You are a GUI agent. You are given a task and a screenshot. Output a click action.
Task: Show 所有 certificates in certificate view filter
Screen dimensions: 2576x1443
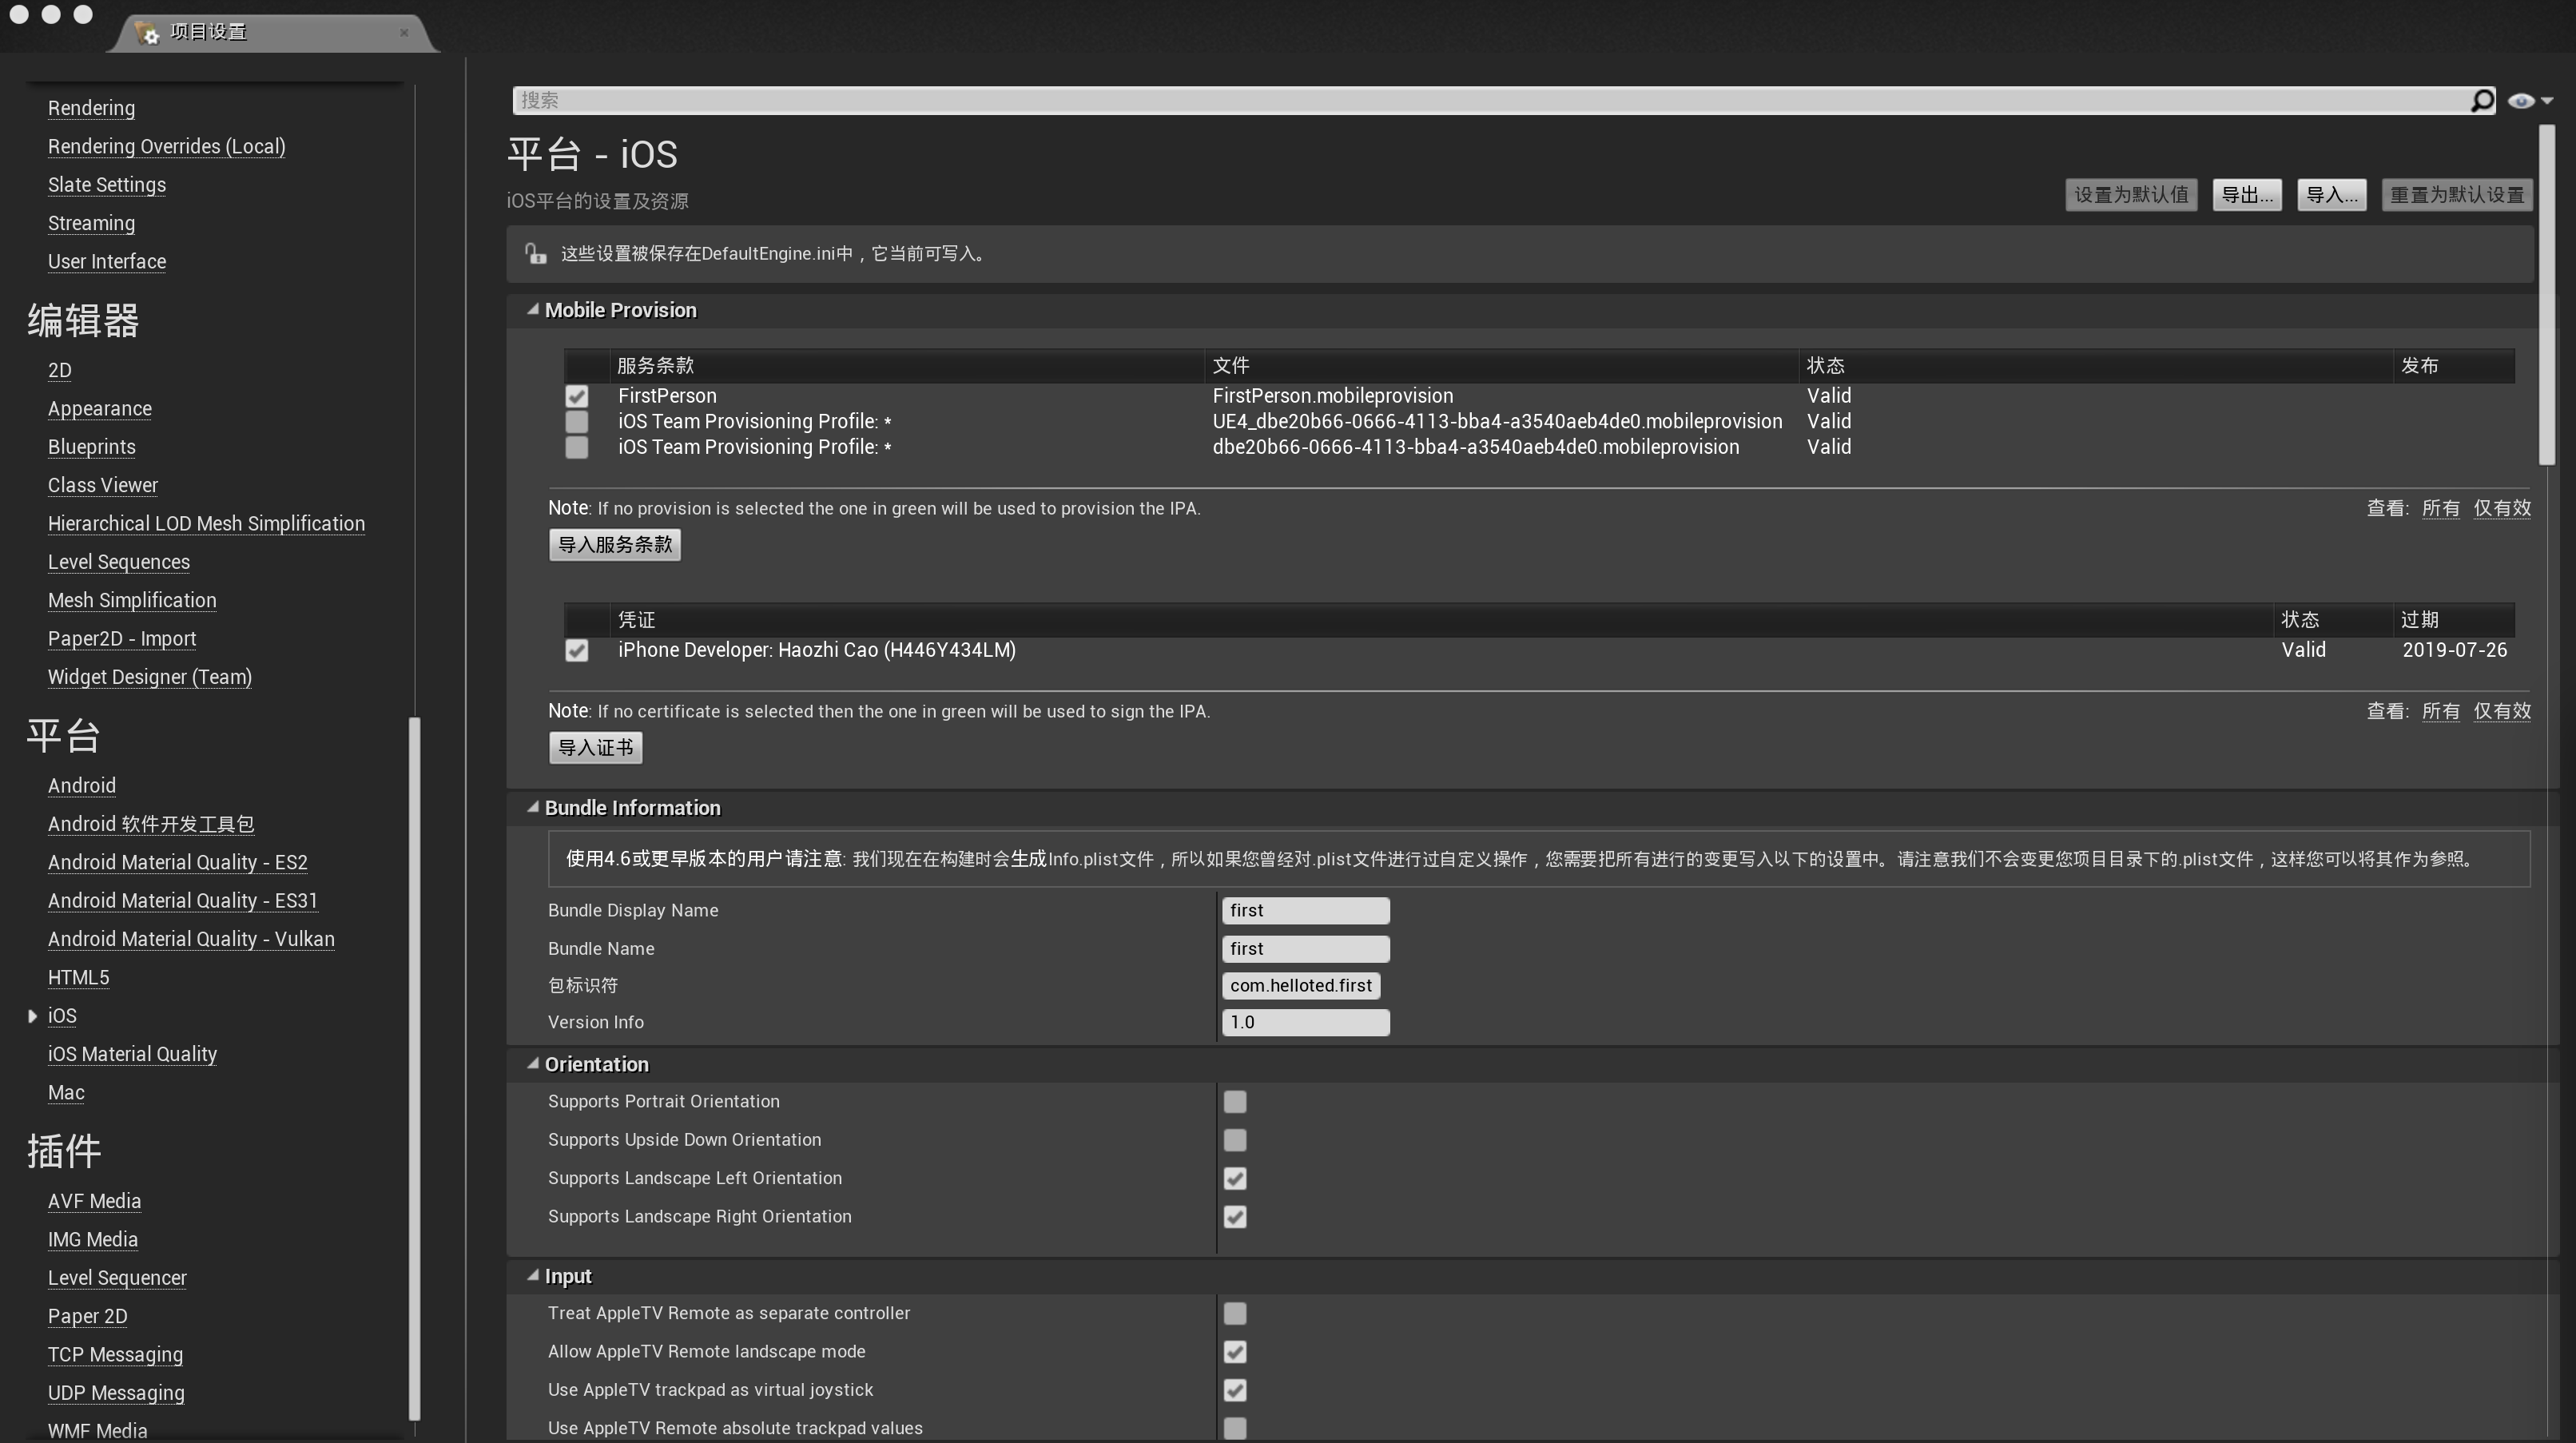coord(2440,711)
